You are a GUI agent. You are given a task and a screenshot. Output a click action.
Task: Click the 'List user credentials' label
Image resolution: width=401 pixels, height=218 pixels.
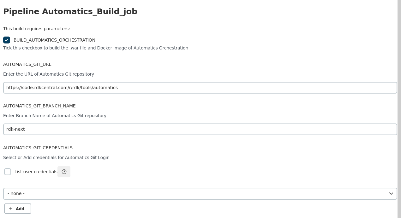[x=36, y=172]
